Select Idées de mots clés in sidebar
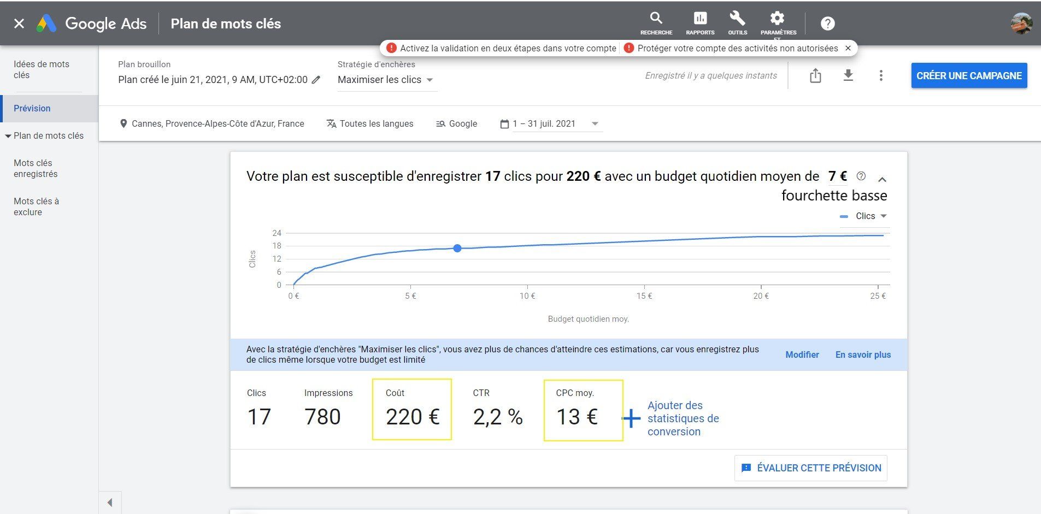Viewport: 1041px width, 514px height. click(42, 69)
